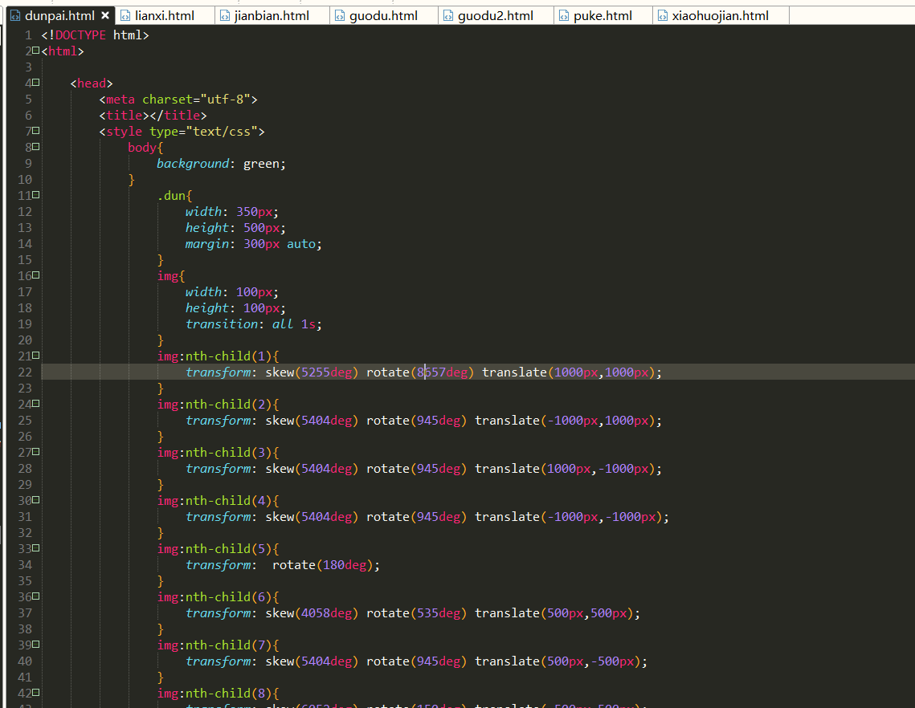Click the dunpai.html file icon

pos(16,16)
